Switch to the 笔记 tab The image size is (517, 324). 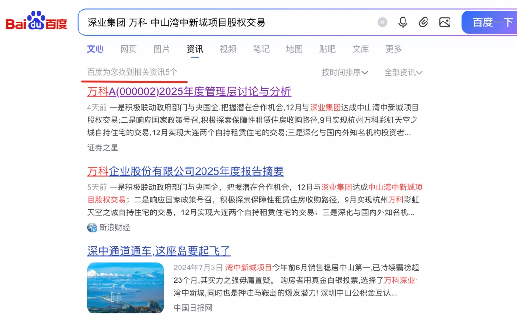tap(261, 49)
